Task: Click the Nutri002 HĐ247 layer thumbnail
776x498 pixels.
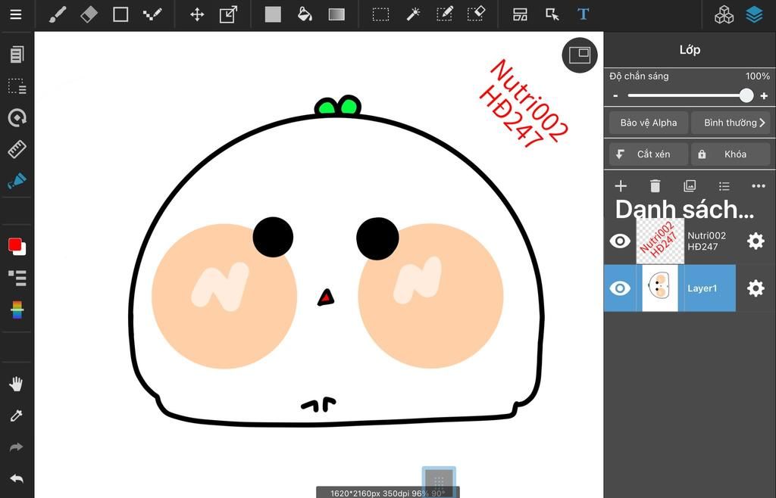Action: [660, 241]
